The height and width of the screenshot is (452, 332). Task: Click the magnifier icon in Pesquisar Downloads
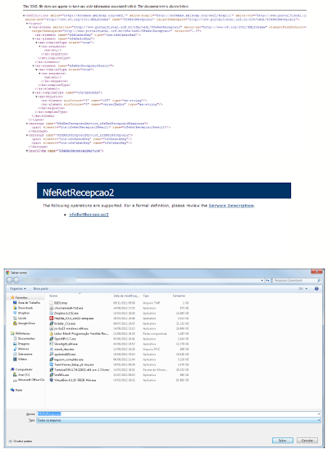click(x=319, y=280)
